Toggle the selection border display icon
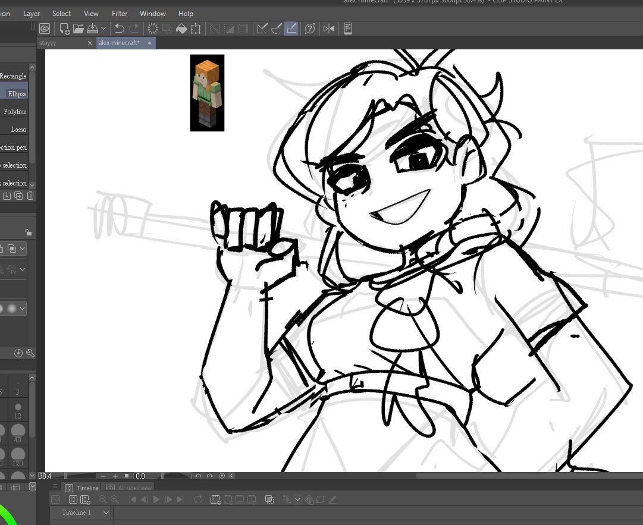 coord(243,29)
